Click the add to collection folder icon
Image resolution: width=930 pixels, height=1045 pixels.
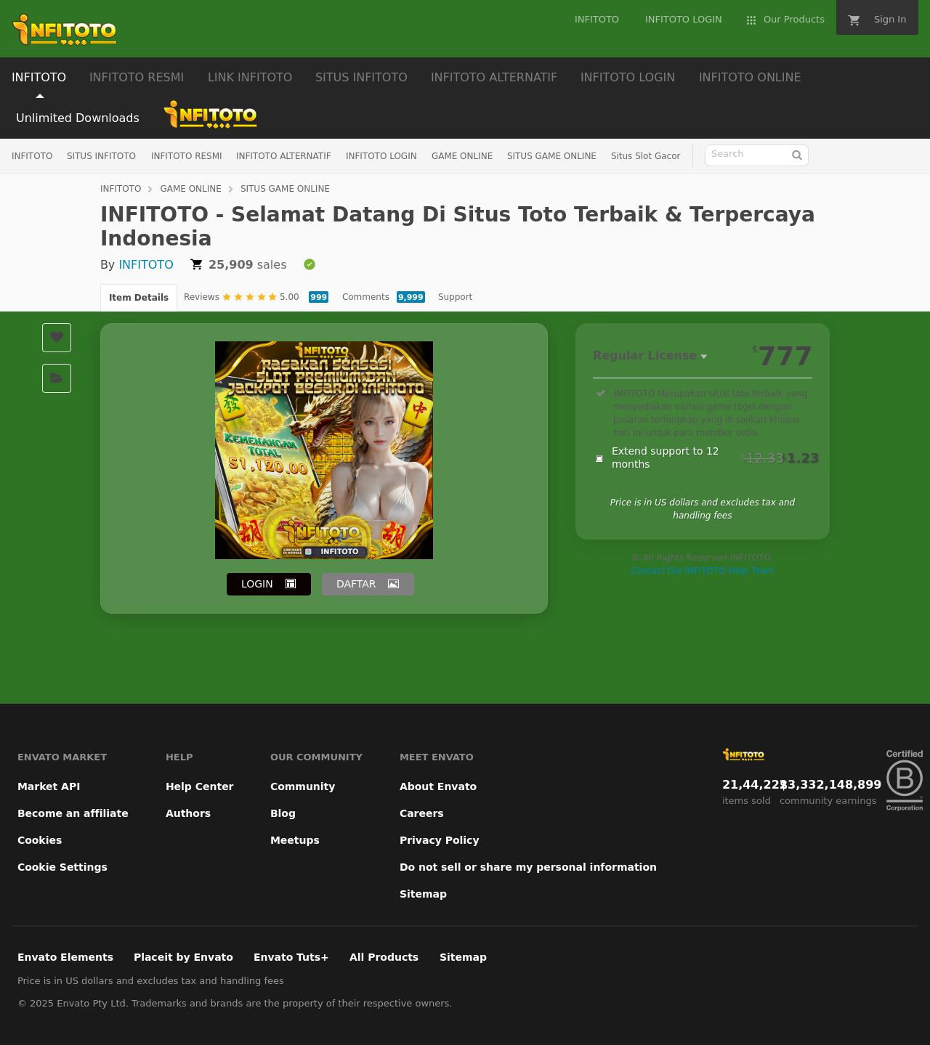point(57,378)
